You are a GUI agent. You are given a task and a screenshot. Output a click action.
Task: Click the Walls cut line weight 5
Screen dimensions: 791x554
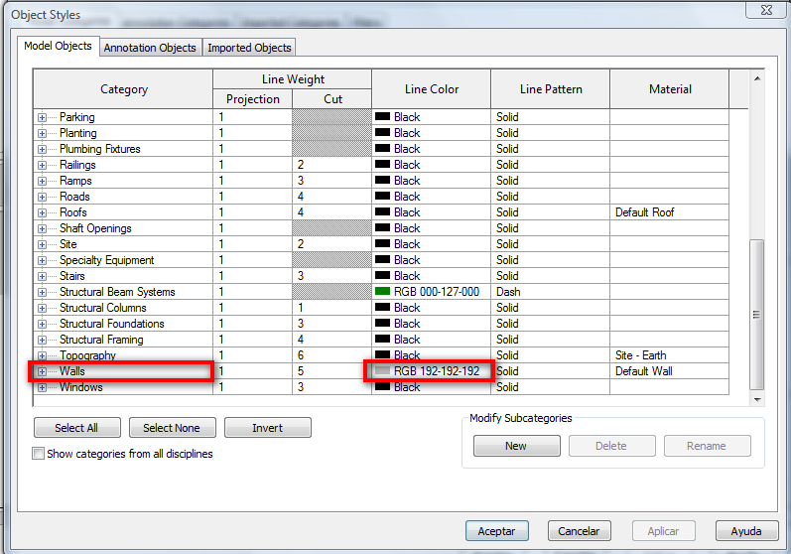(331, 371)
